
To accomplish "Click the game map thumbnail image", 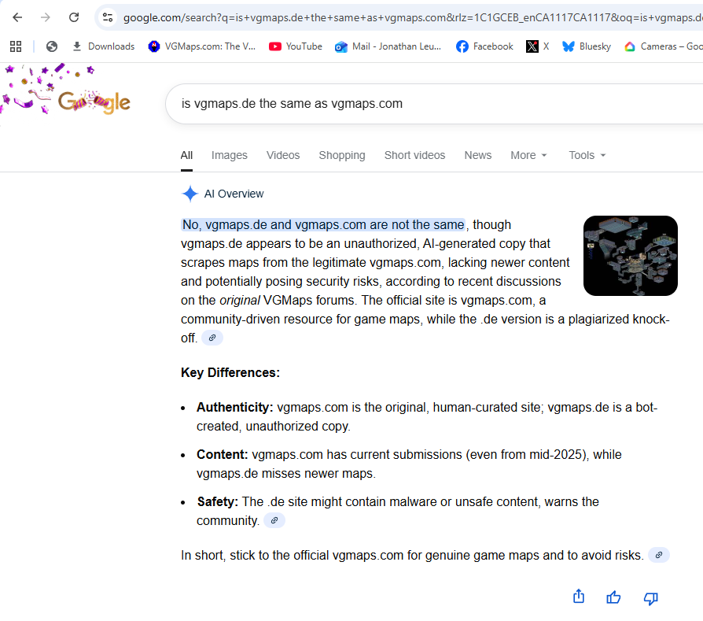I will [630, 256].
